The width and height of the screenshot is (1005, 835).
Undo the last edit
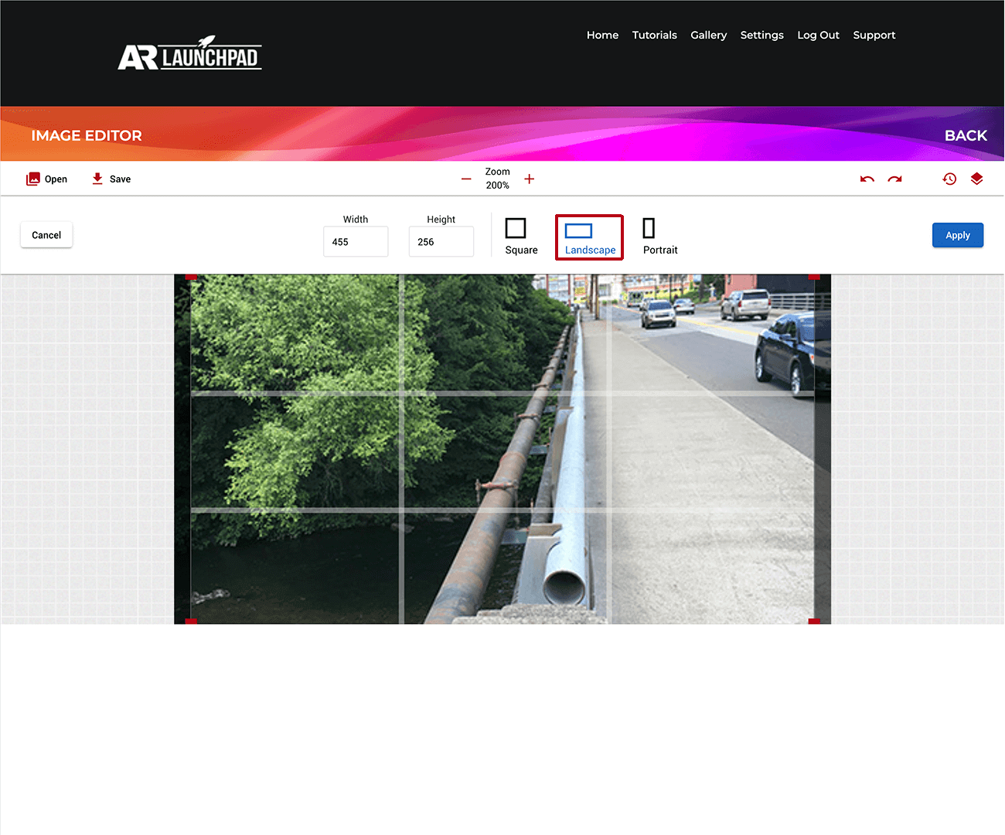click(x=867, y=179)
